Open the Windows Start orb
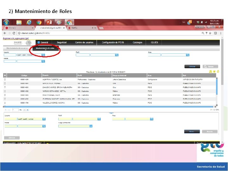The width and height of the screenshot is (228, 171). (x=6, y=22)
